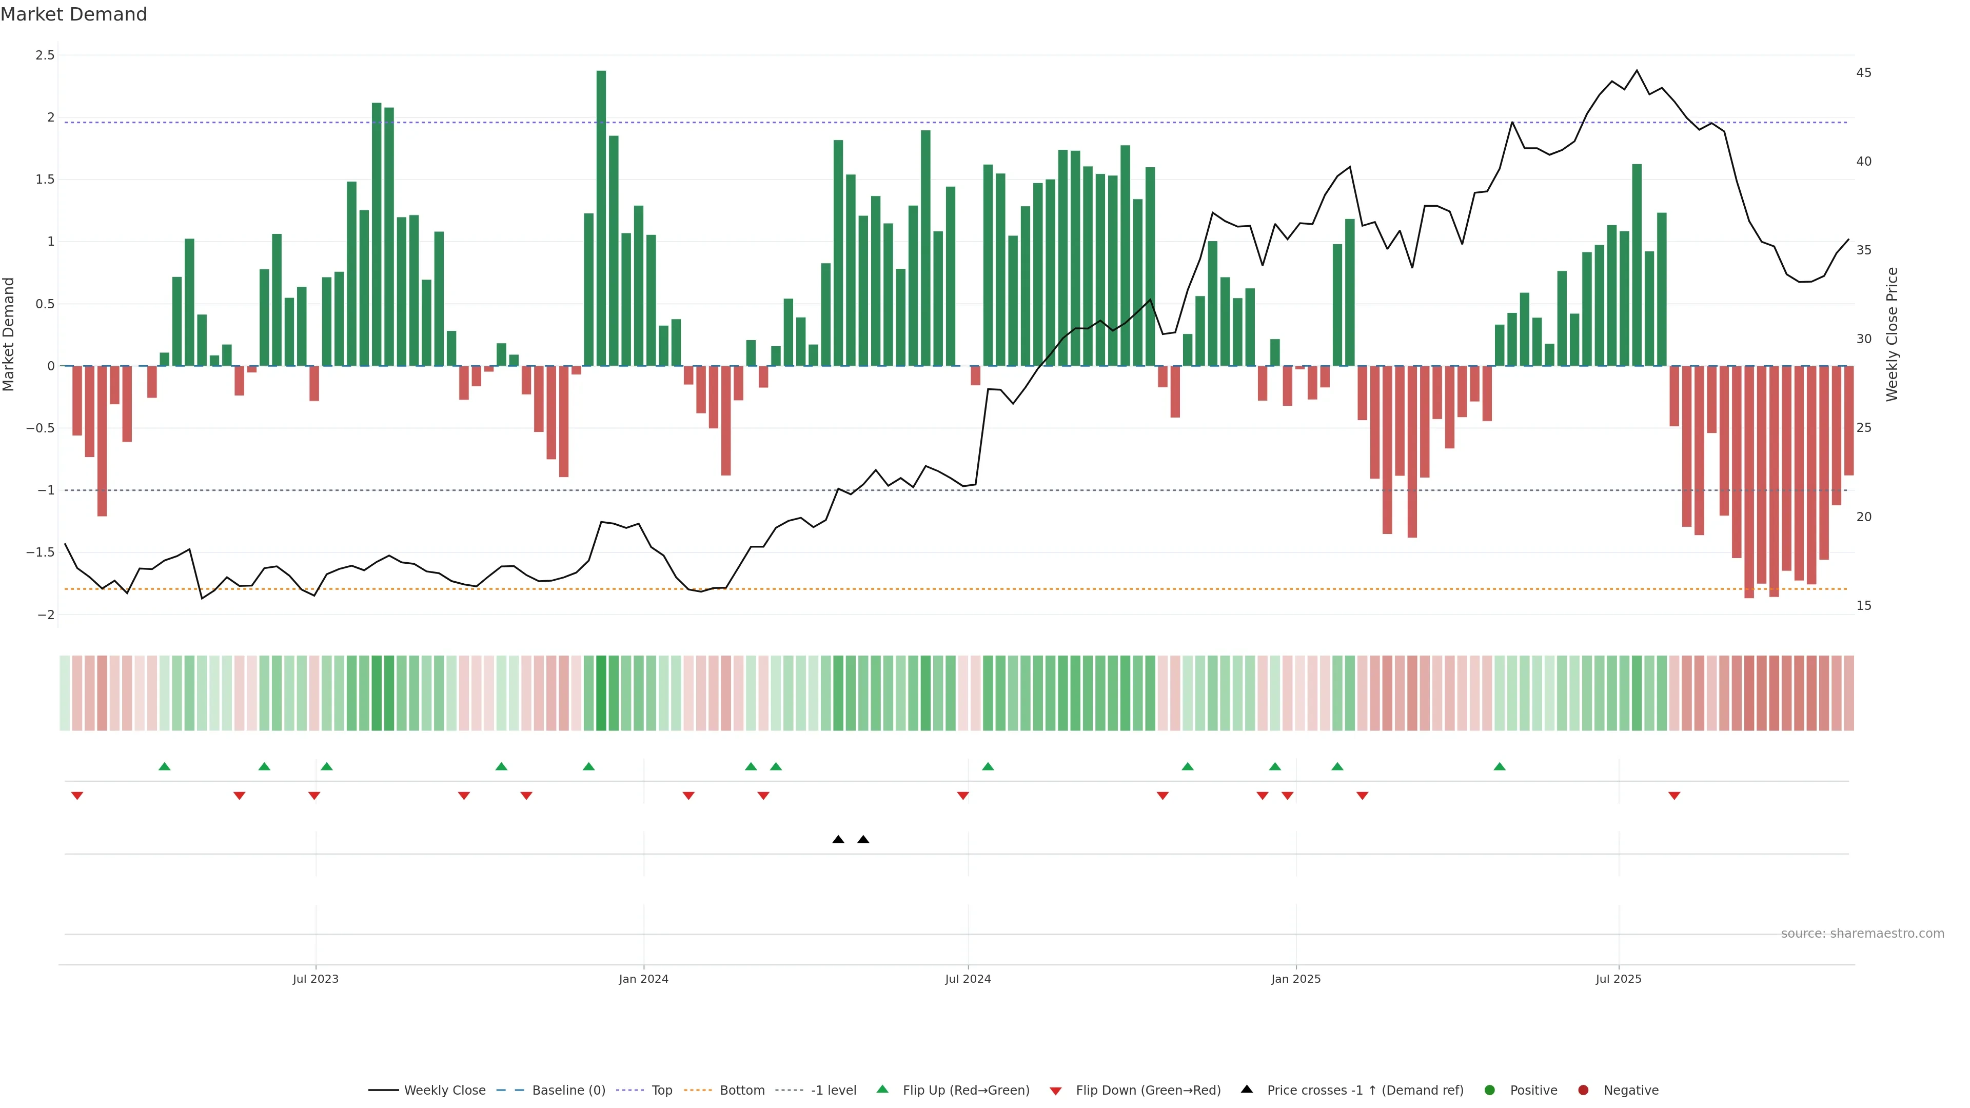Click the Market Demand chart title
The height and width of the screenshot is (1108, 1970).
(x=73, y=14)
